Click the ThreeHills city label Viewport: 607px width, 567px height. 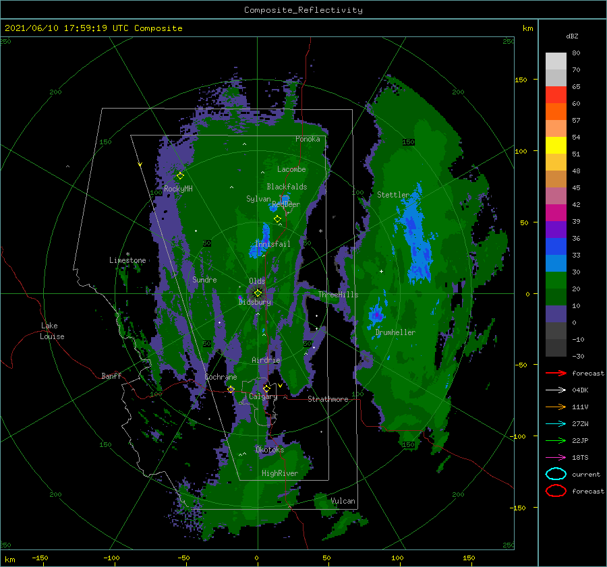click(338, 295)
